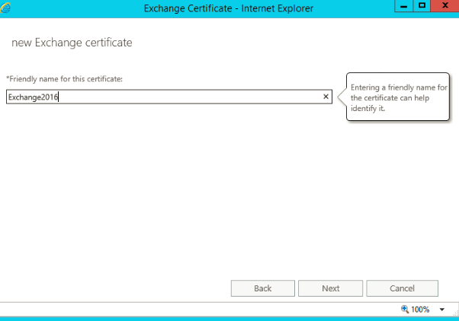Click the friendly name help tooltip
459x321 pixels.
[x=398, y=98]
